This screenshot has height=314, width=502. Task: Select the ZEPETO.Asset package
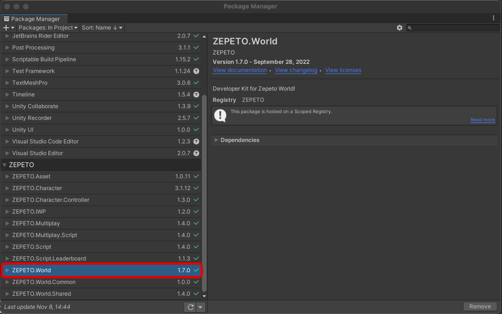(101, 176)
